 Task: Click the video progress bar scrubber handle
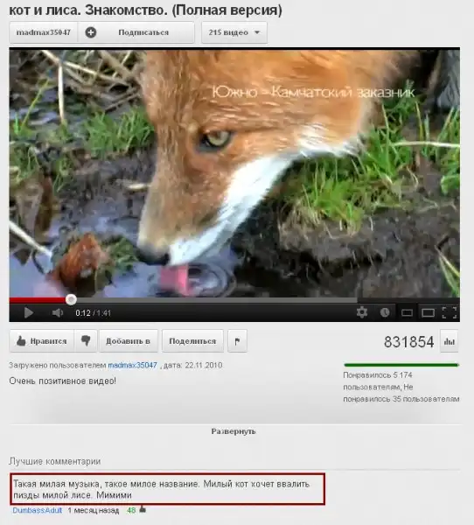(x=71, y=299)
